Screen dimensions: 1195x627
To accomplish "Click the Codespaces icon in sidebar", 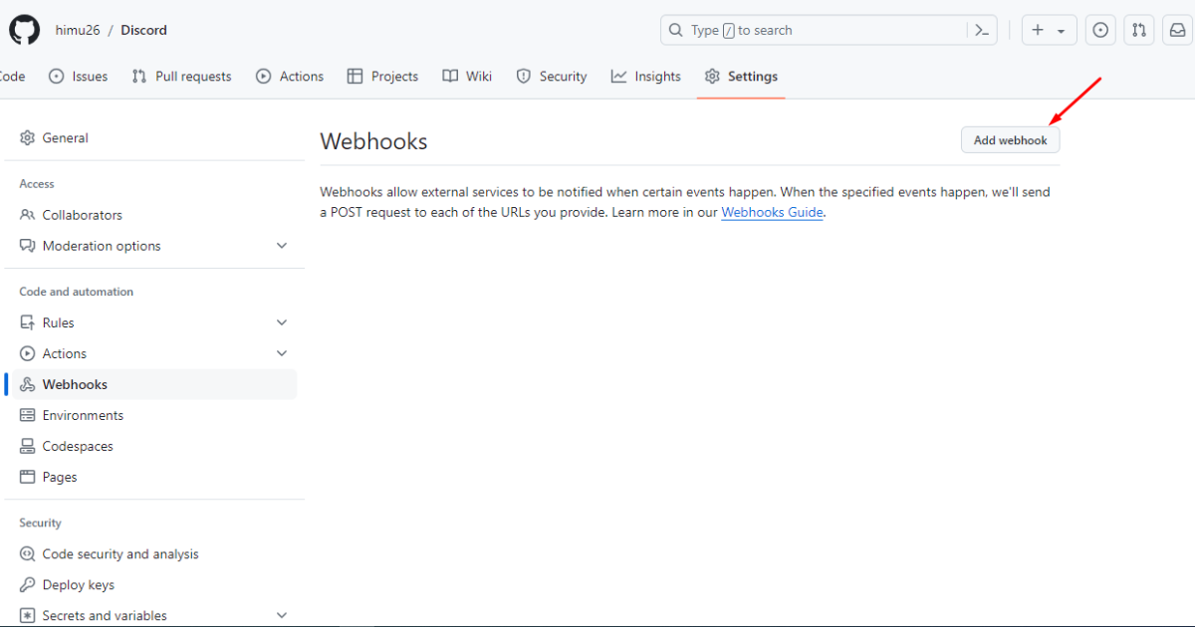I will (28, 446).
